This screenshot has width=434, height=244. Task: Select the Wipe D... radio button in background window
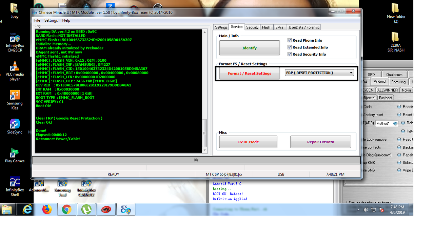point(399,170)
